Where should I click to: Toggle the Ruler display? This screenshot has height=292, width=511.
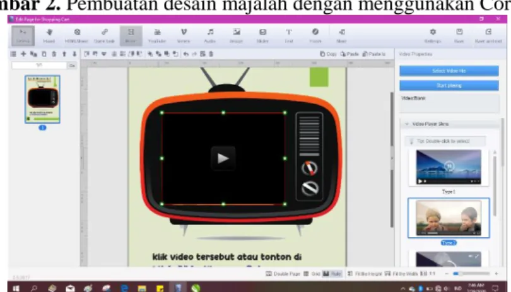(332, 274)
